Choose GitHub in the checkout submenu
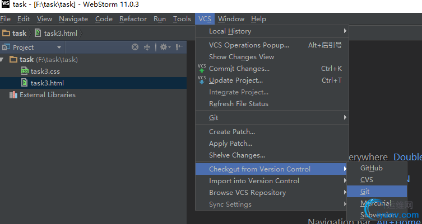This screenshot has width=422, height=224. click(372, 168)
